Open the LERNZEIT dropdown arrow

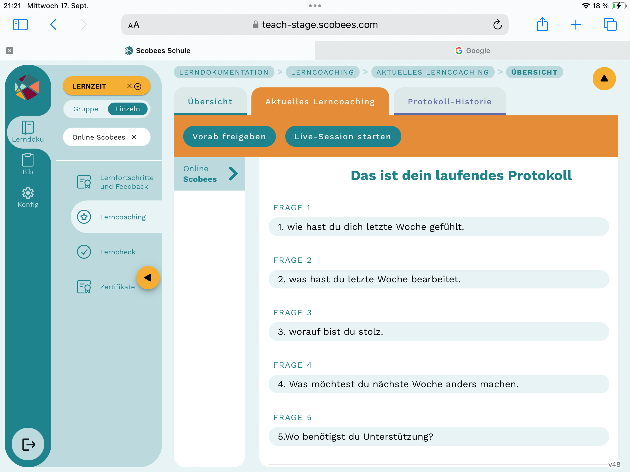(138, 86)
